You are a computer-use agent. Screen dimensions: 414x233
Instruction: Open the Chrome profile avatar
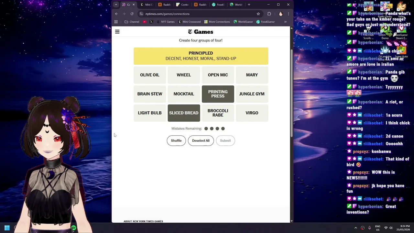(281, 14)
